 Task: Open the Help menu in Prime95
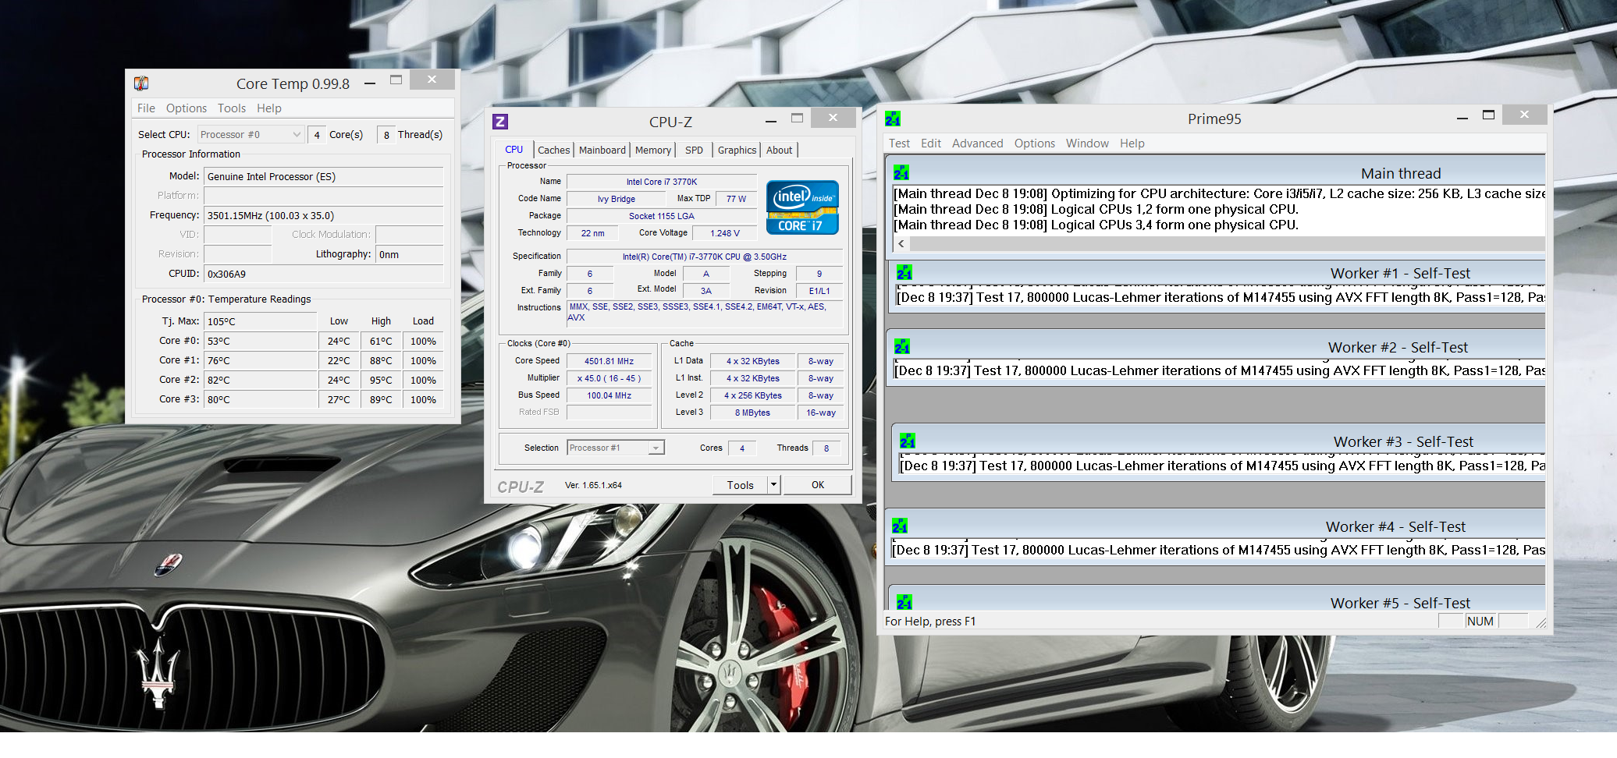(x=1132, y=143)
